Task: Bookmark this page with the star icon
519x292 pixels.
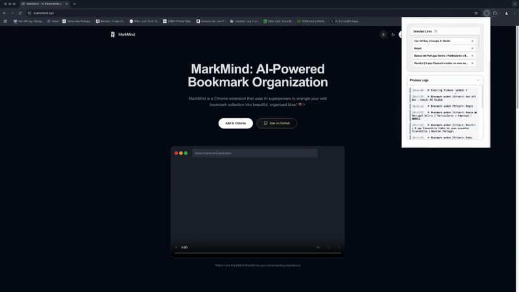Action: [476, 13]
